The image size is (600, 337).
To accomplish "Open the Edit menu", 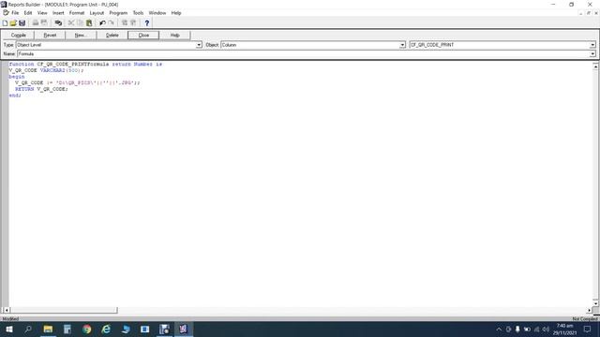I will coord(28,13).
